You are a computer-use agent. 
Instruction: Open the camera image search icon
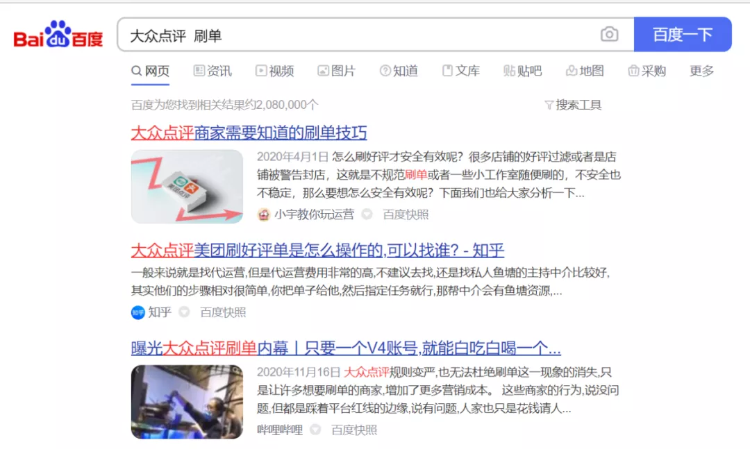609,35
